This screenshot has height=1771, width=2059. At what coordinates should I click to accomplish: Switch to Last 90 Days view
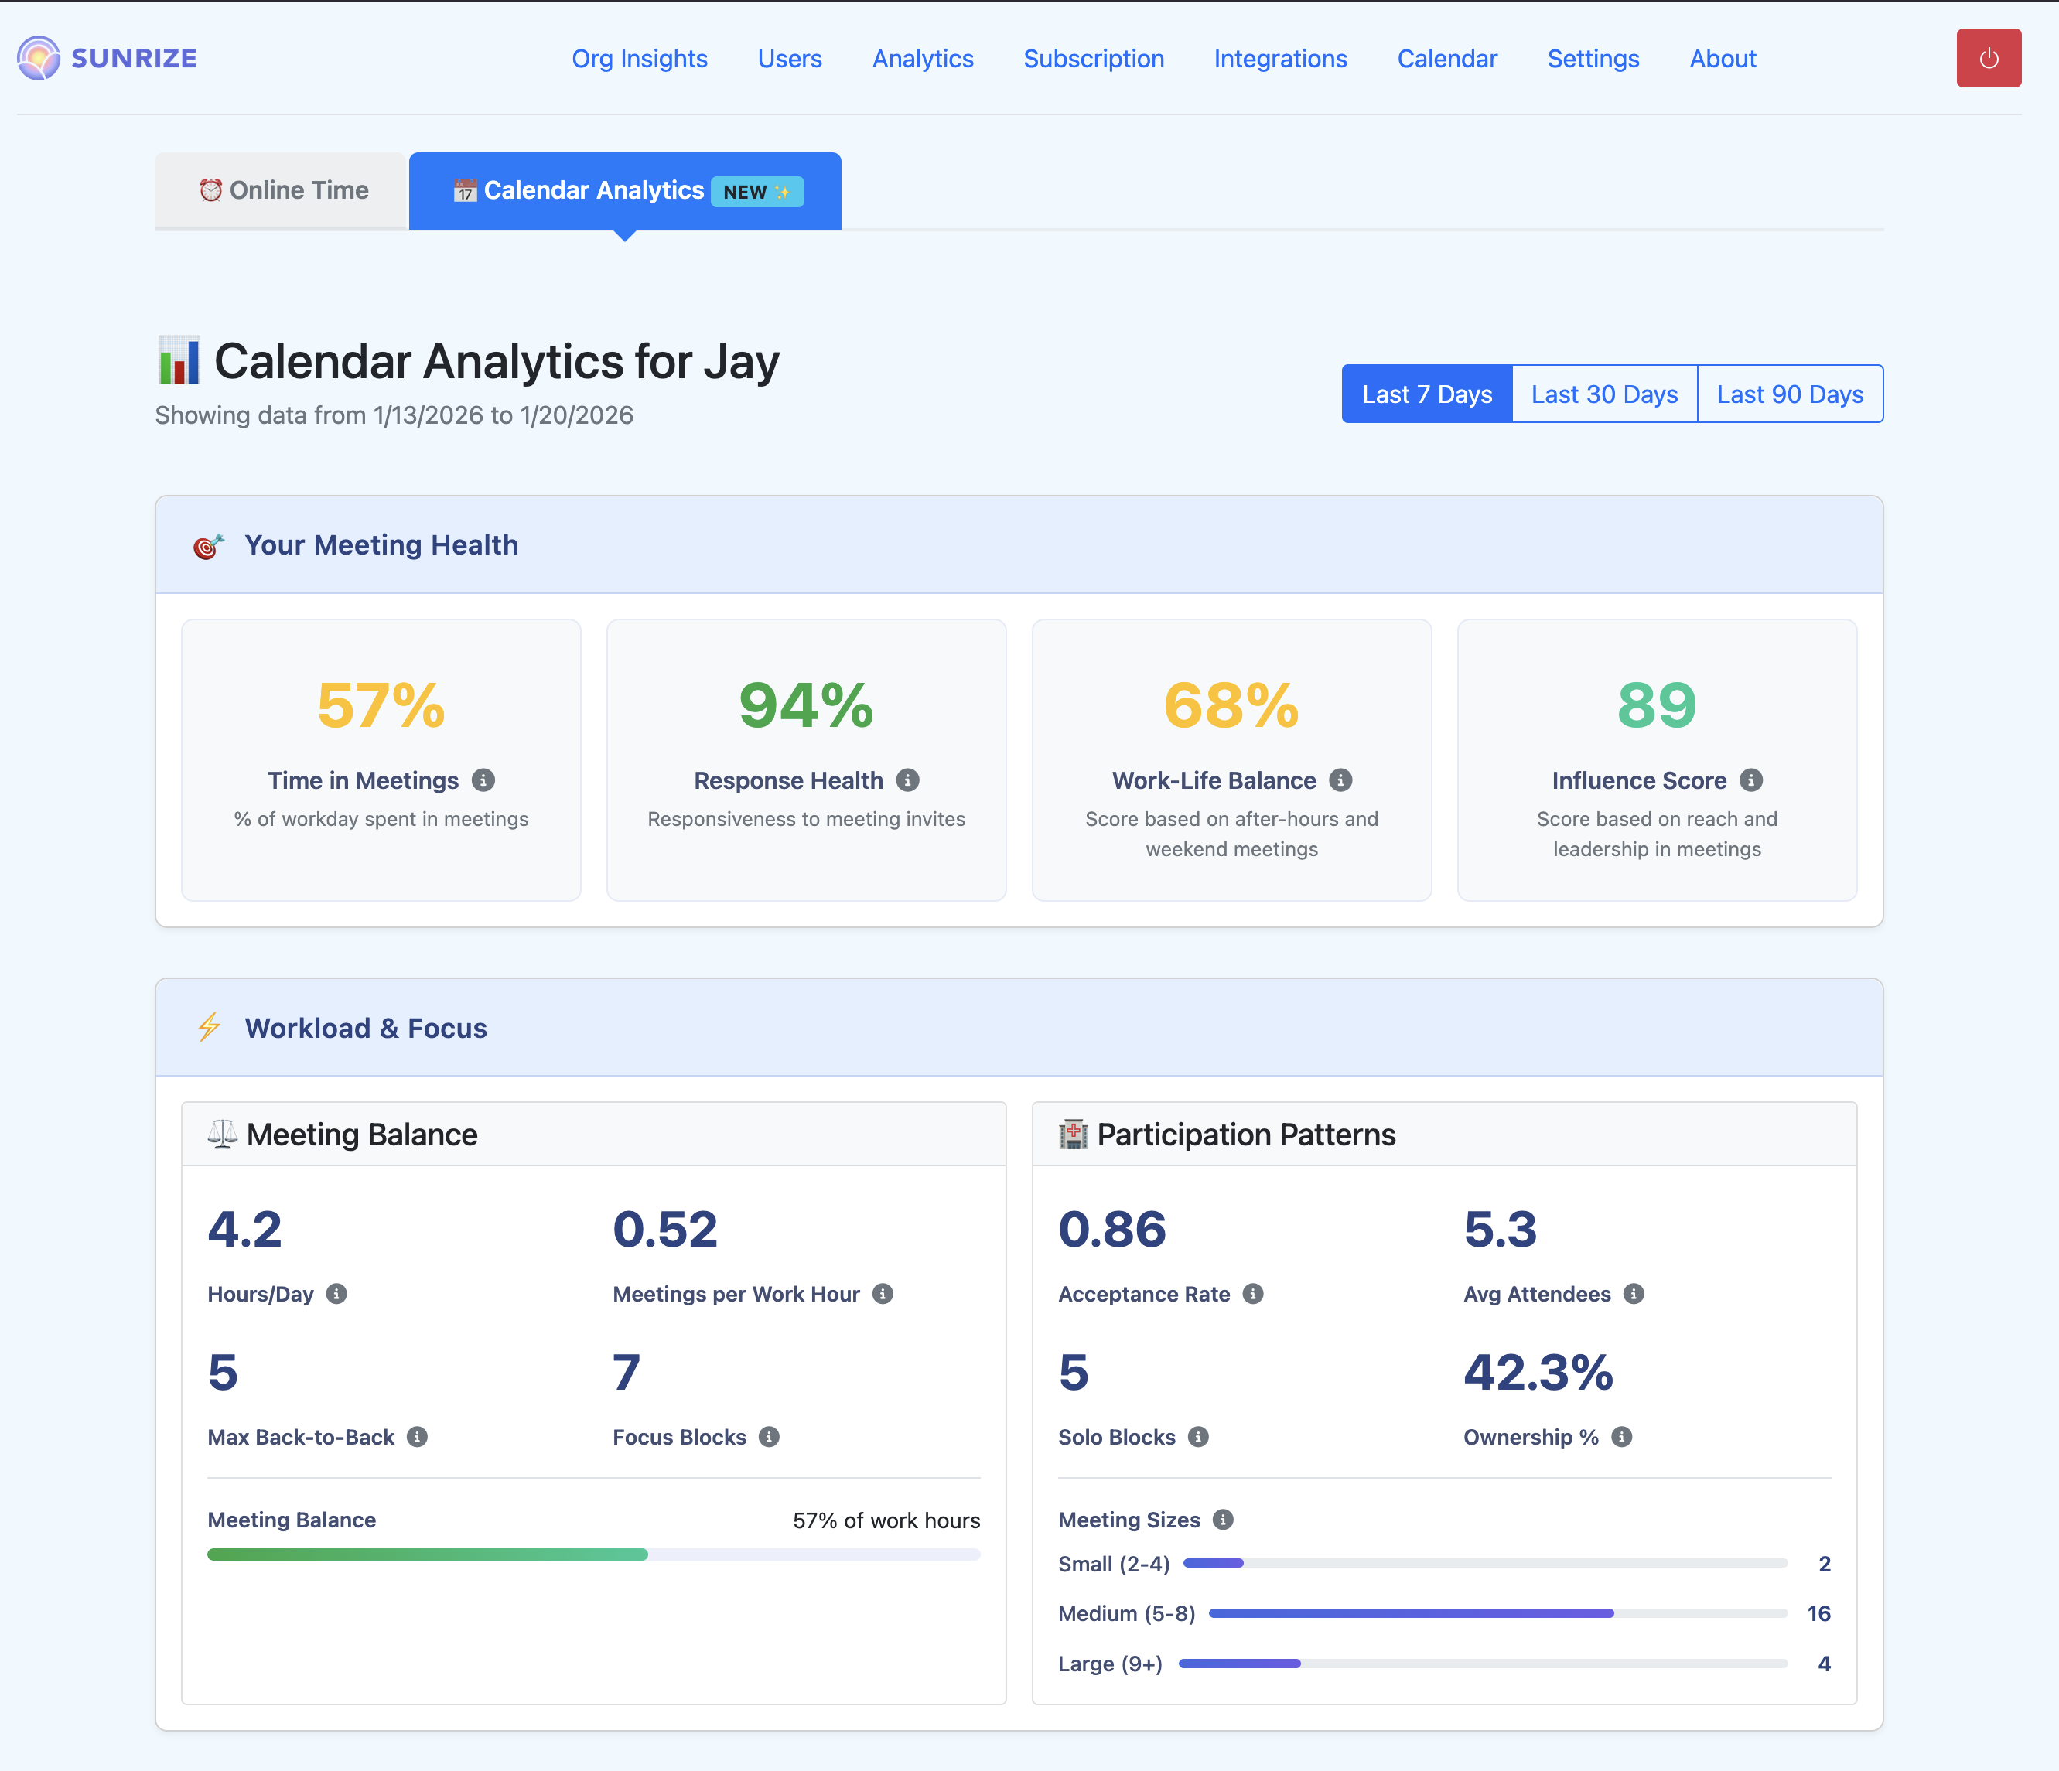1789,394
